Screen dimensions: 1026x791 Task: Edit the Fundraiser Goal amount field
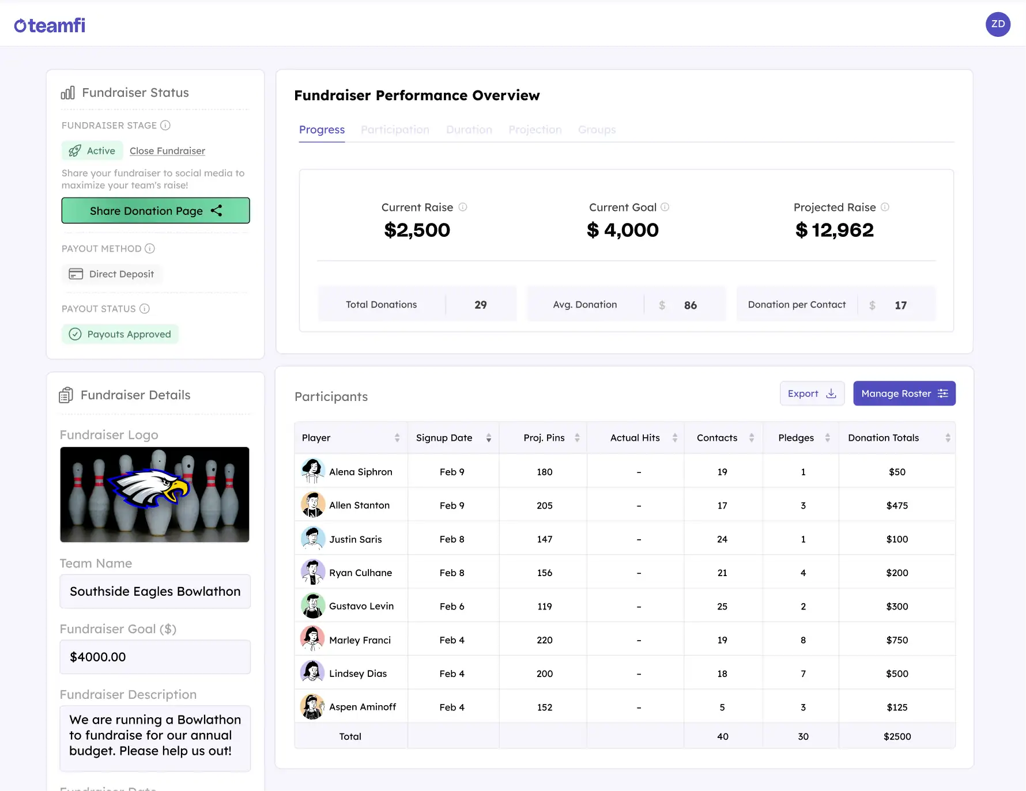point(154,657)
